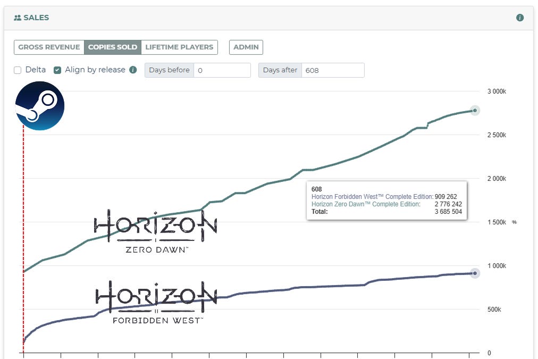Enable the Delta checkbox
This screenshot has width=538, height=359.
pos(18,70)
